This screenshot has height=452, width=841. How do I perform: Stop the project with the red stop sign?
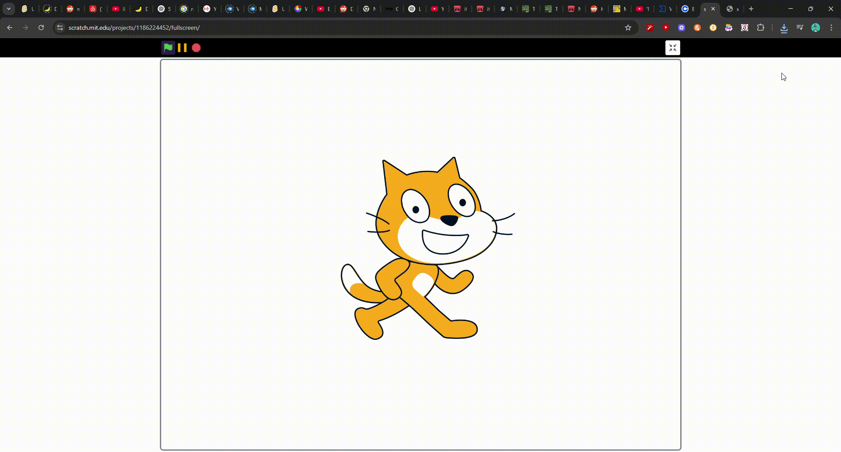click(196, 48)
